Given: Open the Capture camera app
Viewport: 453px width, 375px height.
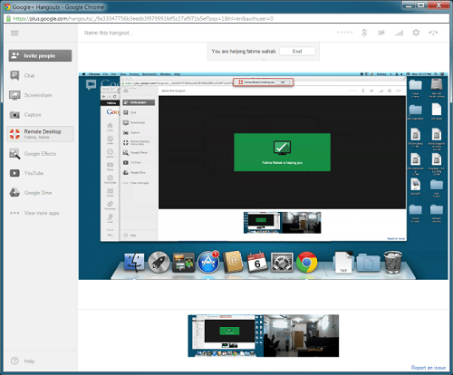Looking at the screenshot, I should point(33,115).
